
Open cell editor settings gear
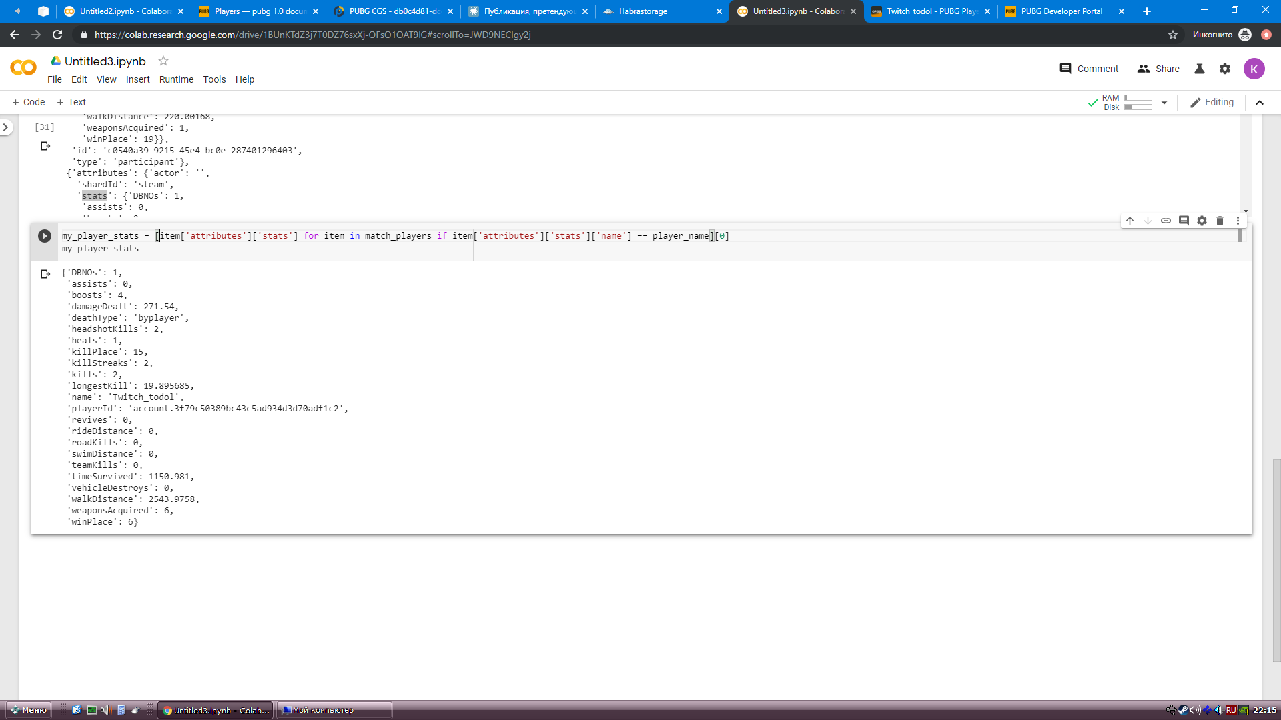coord(1202,221)
